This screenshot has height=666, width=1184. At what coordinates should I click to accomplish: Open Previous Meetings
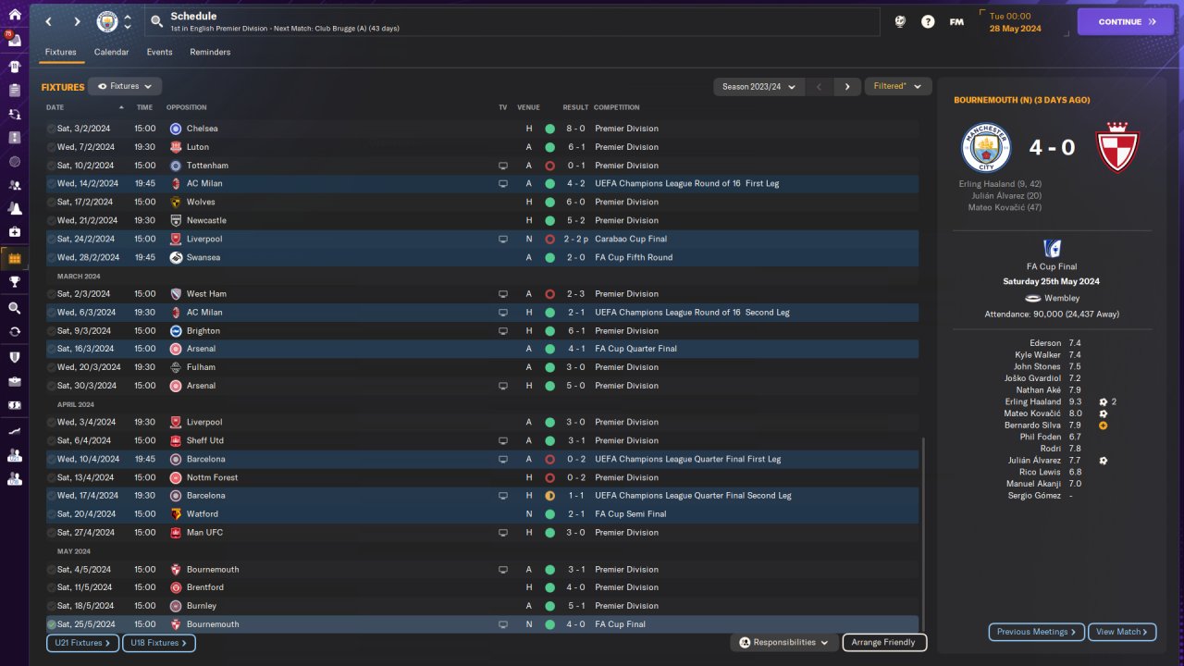(x=1036, y=632)
